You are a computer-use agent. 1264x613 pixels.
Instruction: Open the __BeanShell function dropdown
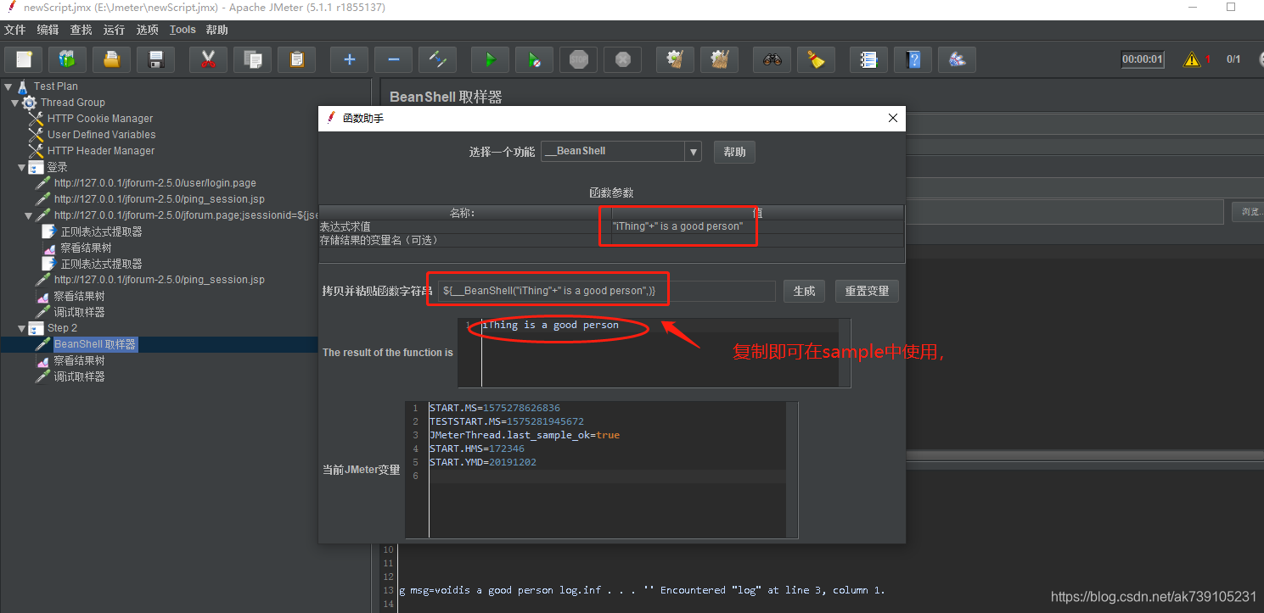[694, 152]
